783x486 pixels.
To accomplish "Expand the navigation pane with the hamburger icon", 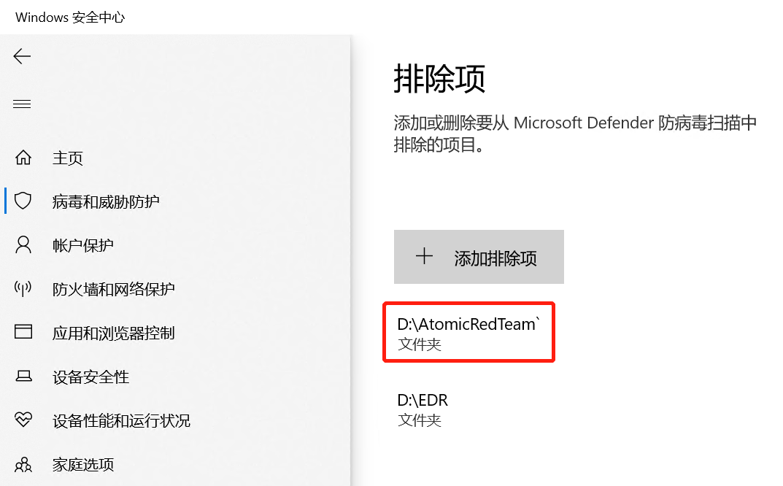I will point(22,104).
